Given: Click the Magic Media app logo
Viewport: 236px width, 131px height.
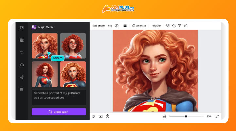Looking at the screenshot, I should pos(34,27).
